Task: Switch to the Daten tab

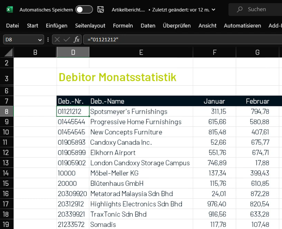Action: (x=148, y=26)
